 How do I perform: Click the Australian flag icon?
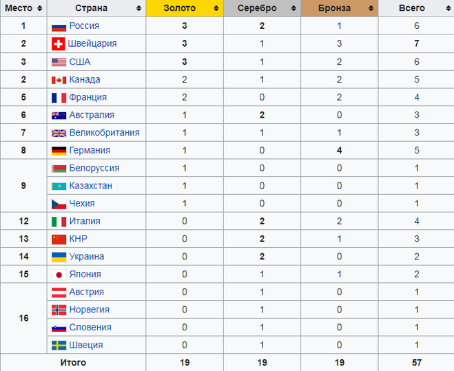59,116
